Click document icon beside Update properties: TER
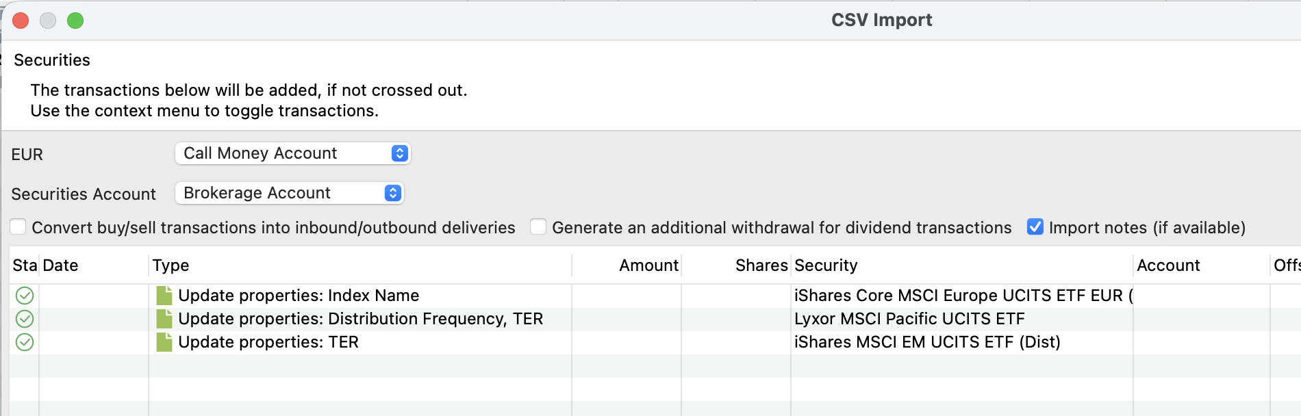 tap(164, 342)
